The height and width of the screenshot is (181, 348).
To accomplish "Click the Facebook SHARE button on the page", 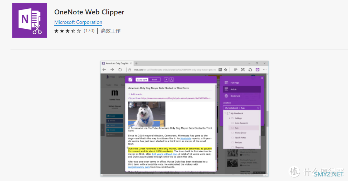I will point(115,121).
